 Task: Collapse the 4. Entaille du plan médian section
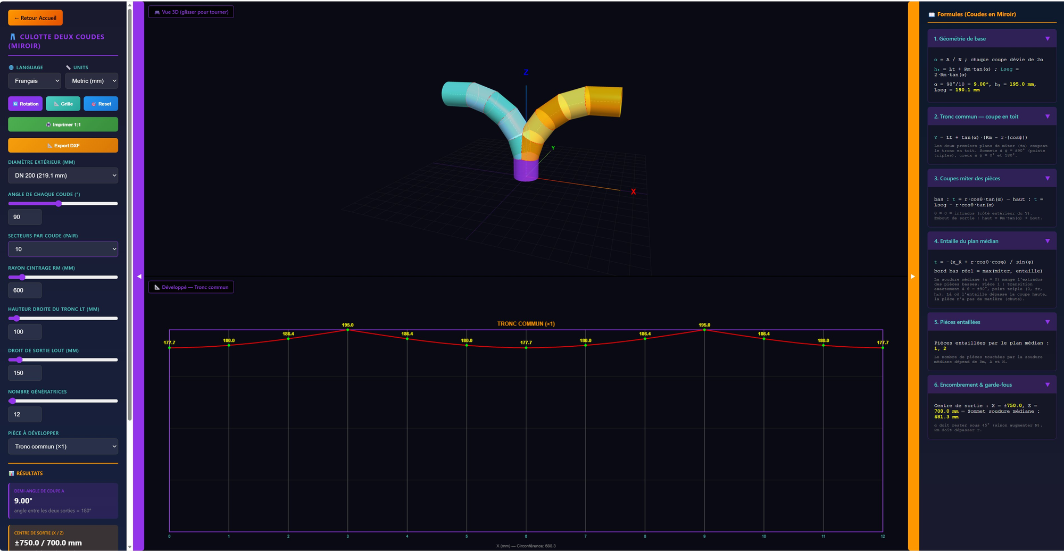point(992,241)
